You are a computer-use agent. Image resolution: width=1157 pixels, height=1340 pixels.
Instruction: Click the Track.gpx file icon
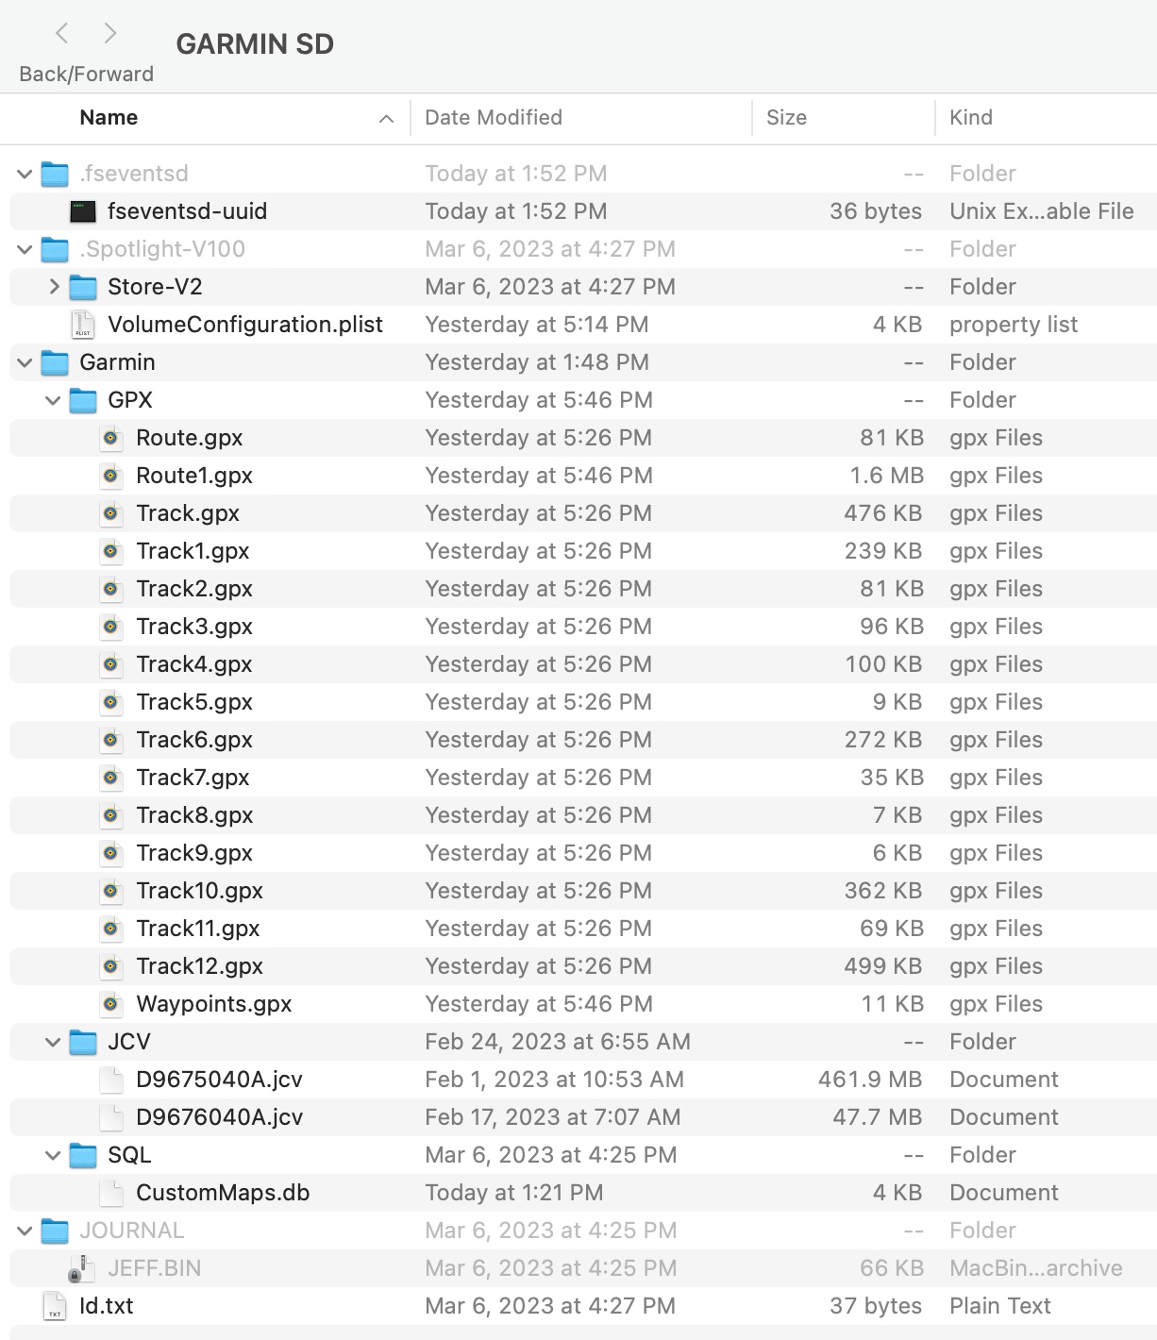(x=111, y=513)
